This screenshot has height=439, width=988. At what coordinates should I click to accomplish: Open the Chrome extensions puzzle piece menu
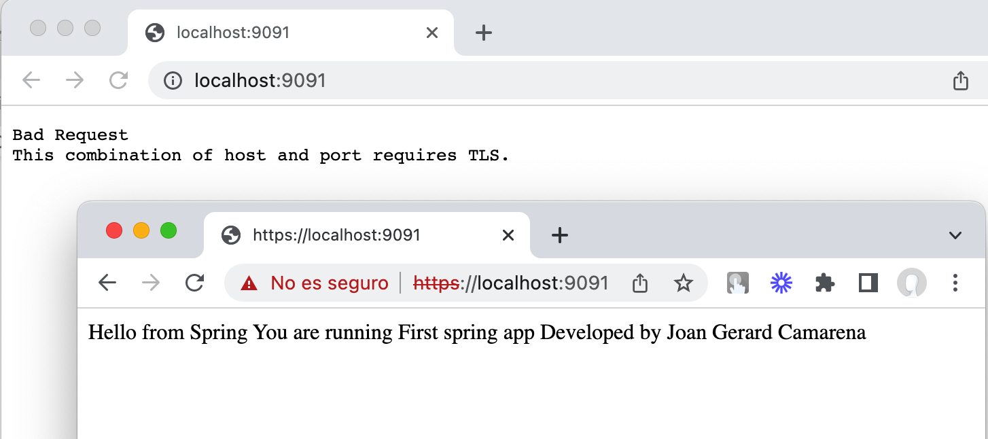pos(824,283)
